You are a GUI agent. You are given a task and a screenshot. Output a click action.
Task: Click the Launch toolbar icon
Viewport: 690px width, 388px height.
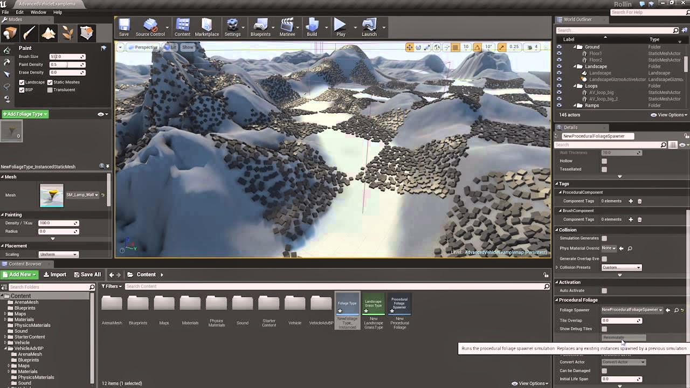point(369,27)
